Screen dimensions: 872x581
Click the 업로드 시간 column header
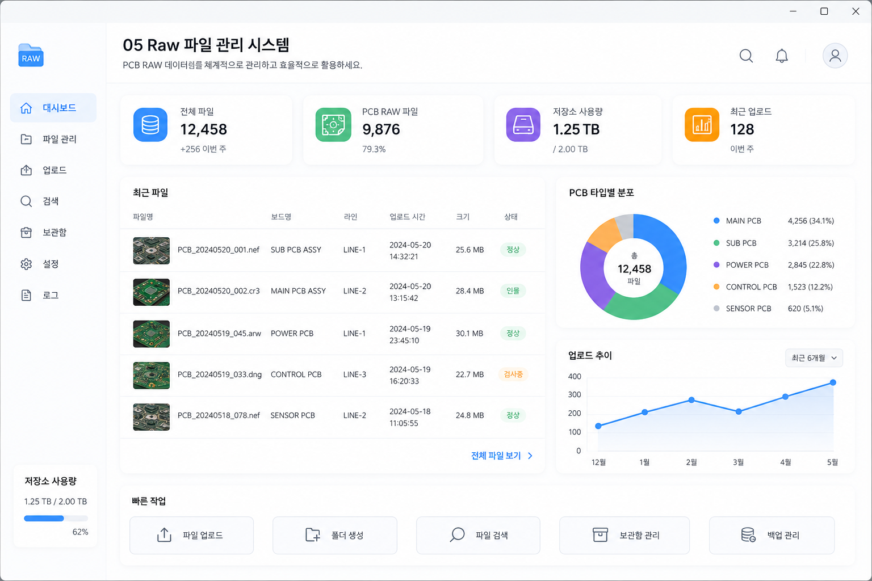tap(408, 217)
